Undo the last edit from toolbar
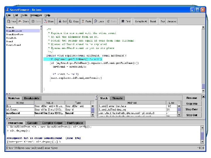The image size is (211, 158). point(99,21)
